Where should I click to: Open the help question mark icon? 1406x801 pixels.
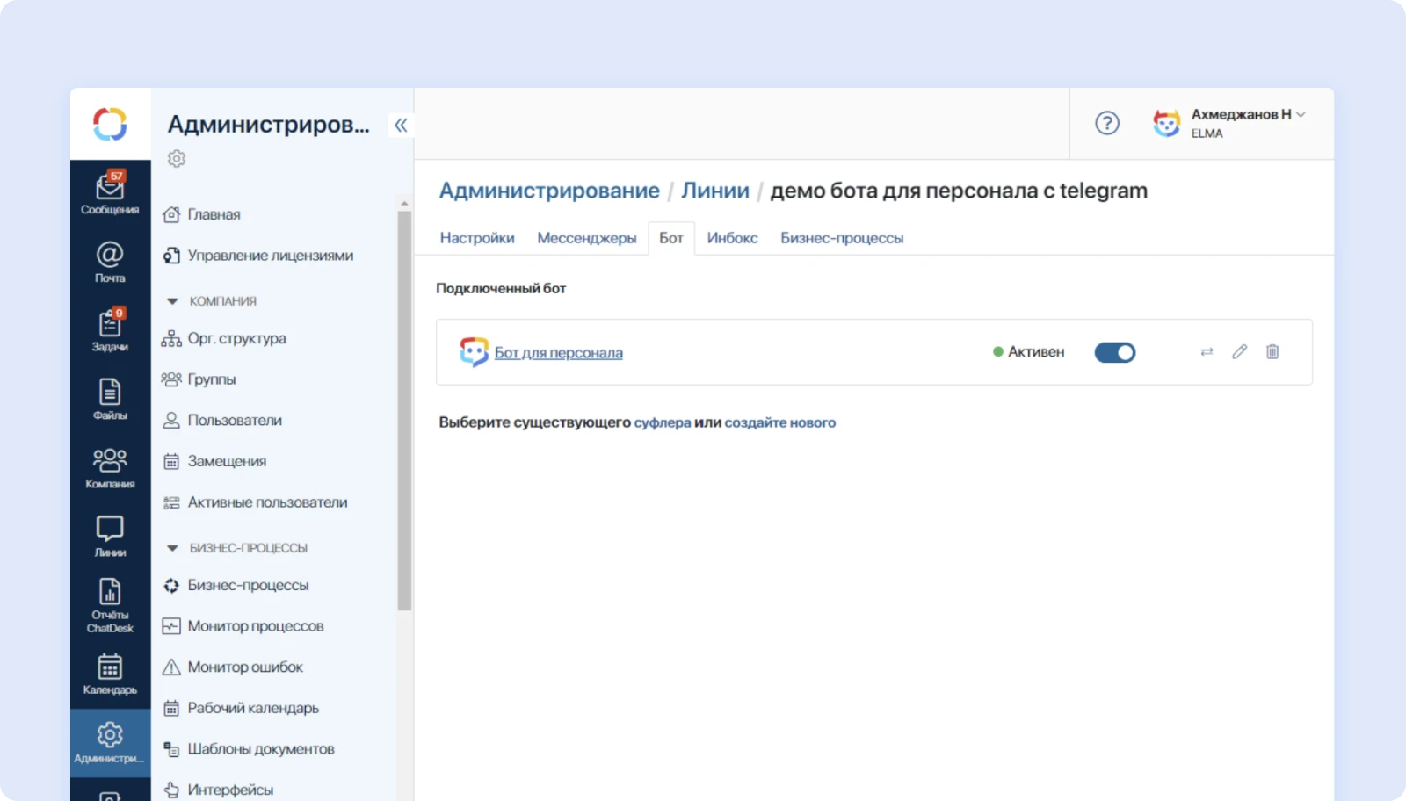pyautogui.click(x=1106, y=123)
